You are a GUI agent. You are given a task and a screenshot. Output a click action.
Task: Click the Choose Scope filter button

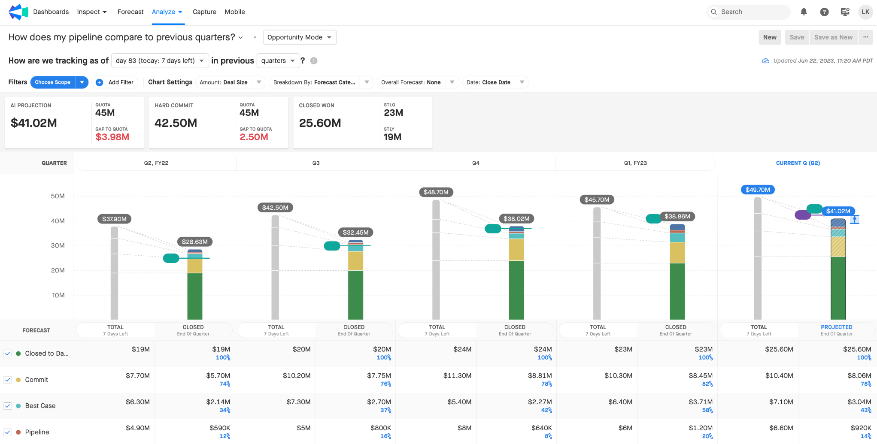point(53,82)
